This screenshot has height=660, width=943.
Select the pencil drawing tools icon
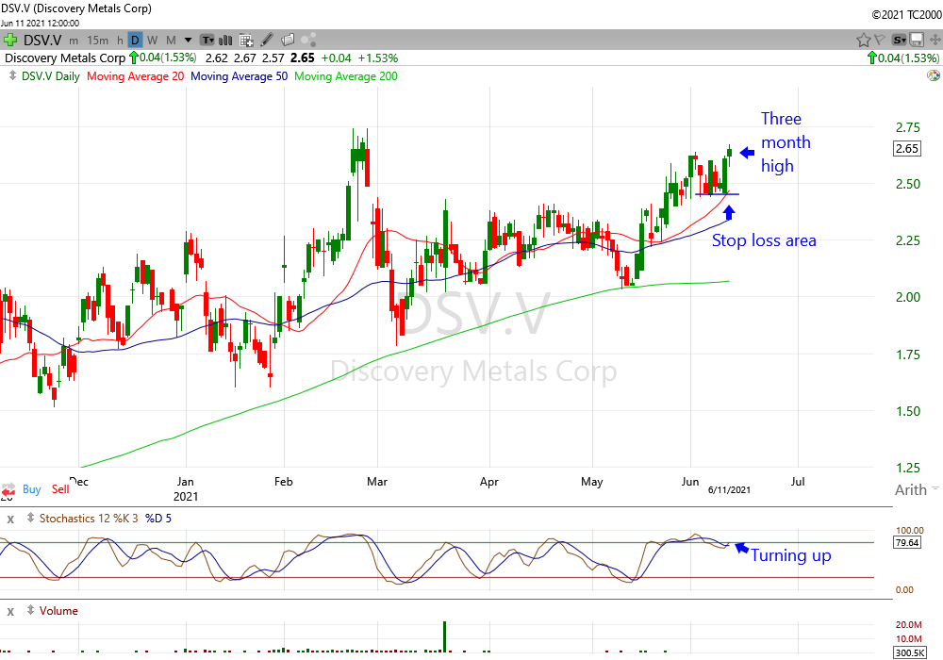click(267, 40)
